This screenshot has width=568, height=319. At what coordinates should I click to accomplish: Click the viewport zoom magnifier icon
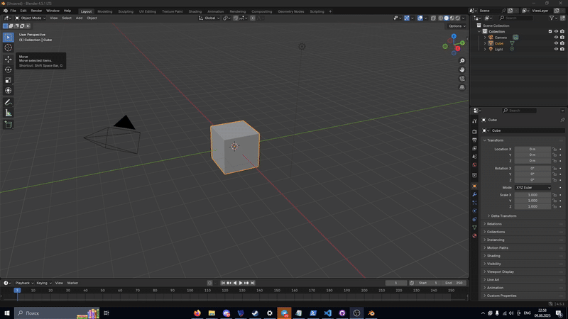pyautogui.click(x=462, y=61)
